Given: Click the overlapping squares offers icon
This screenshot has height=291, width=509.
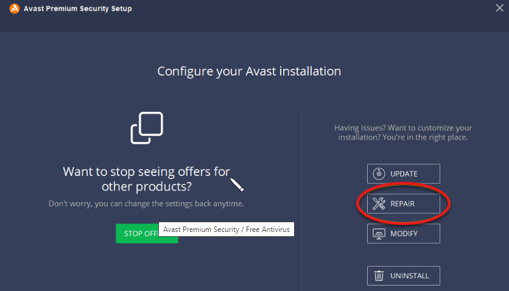Looking at the screenshot, I should [x=147, y=128].
